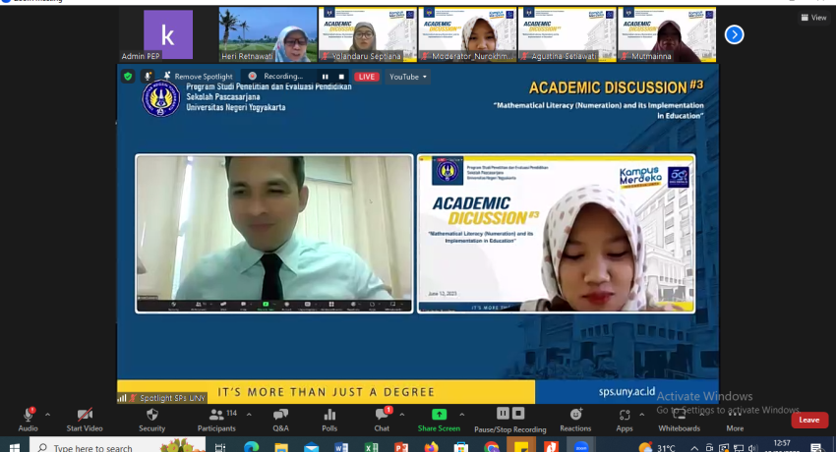Select Mutmainna video thumbnail
This screenshot has height=452, width=836.
click(x=667, y=34)
